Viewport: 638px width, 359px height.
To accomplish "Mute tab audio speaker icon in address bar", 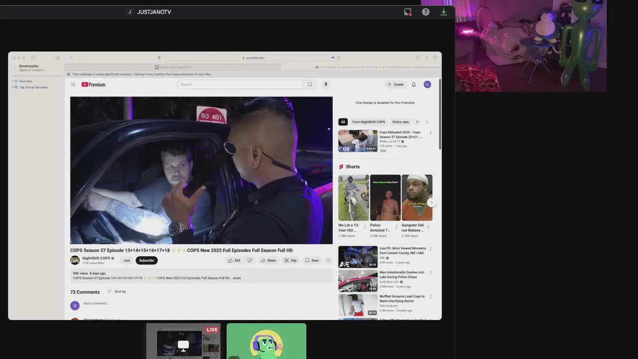I will point(333,57).
